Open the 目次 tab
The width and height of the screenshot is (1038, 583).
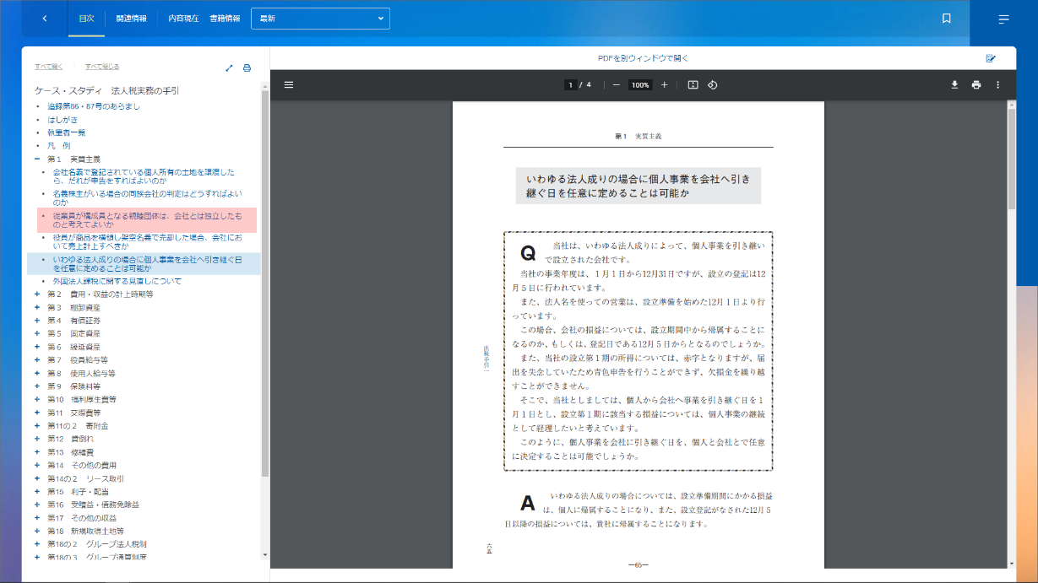(86, 19)
